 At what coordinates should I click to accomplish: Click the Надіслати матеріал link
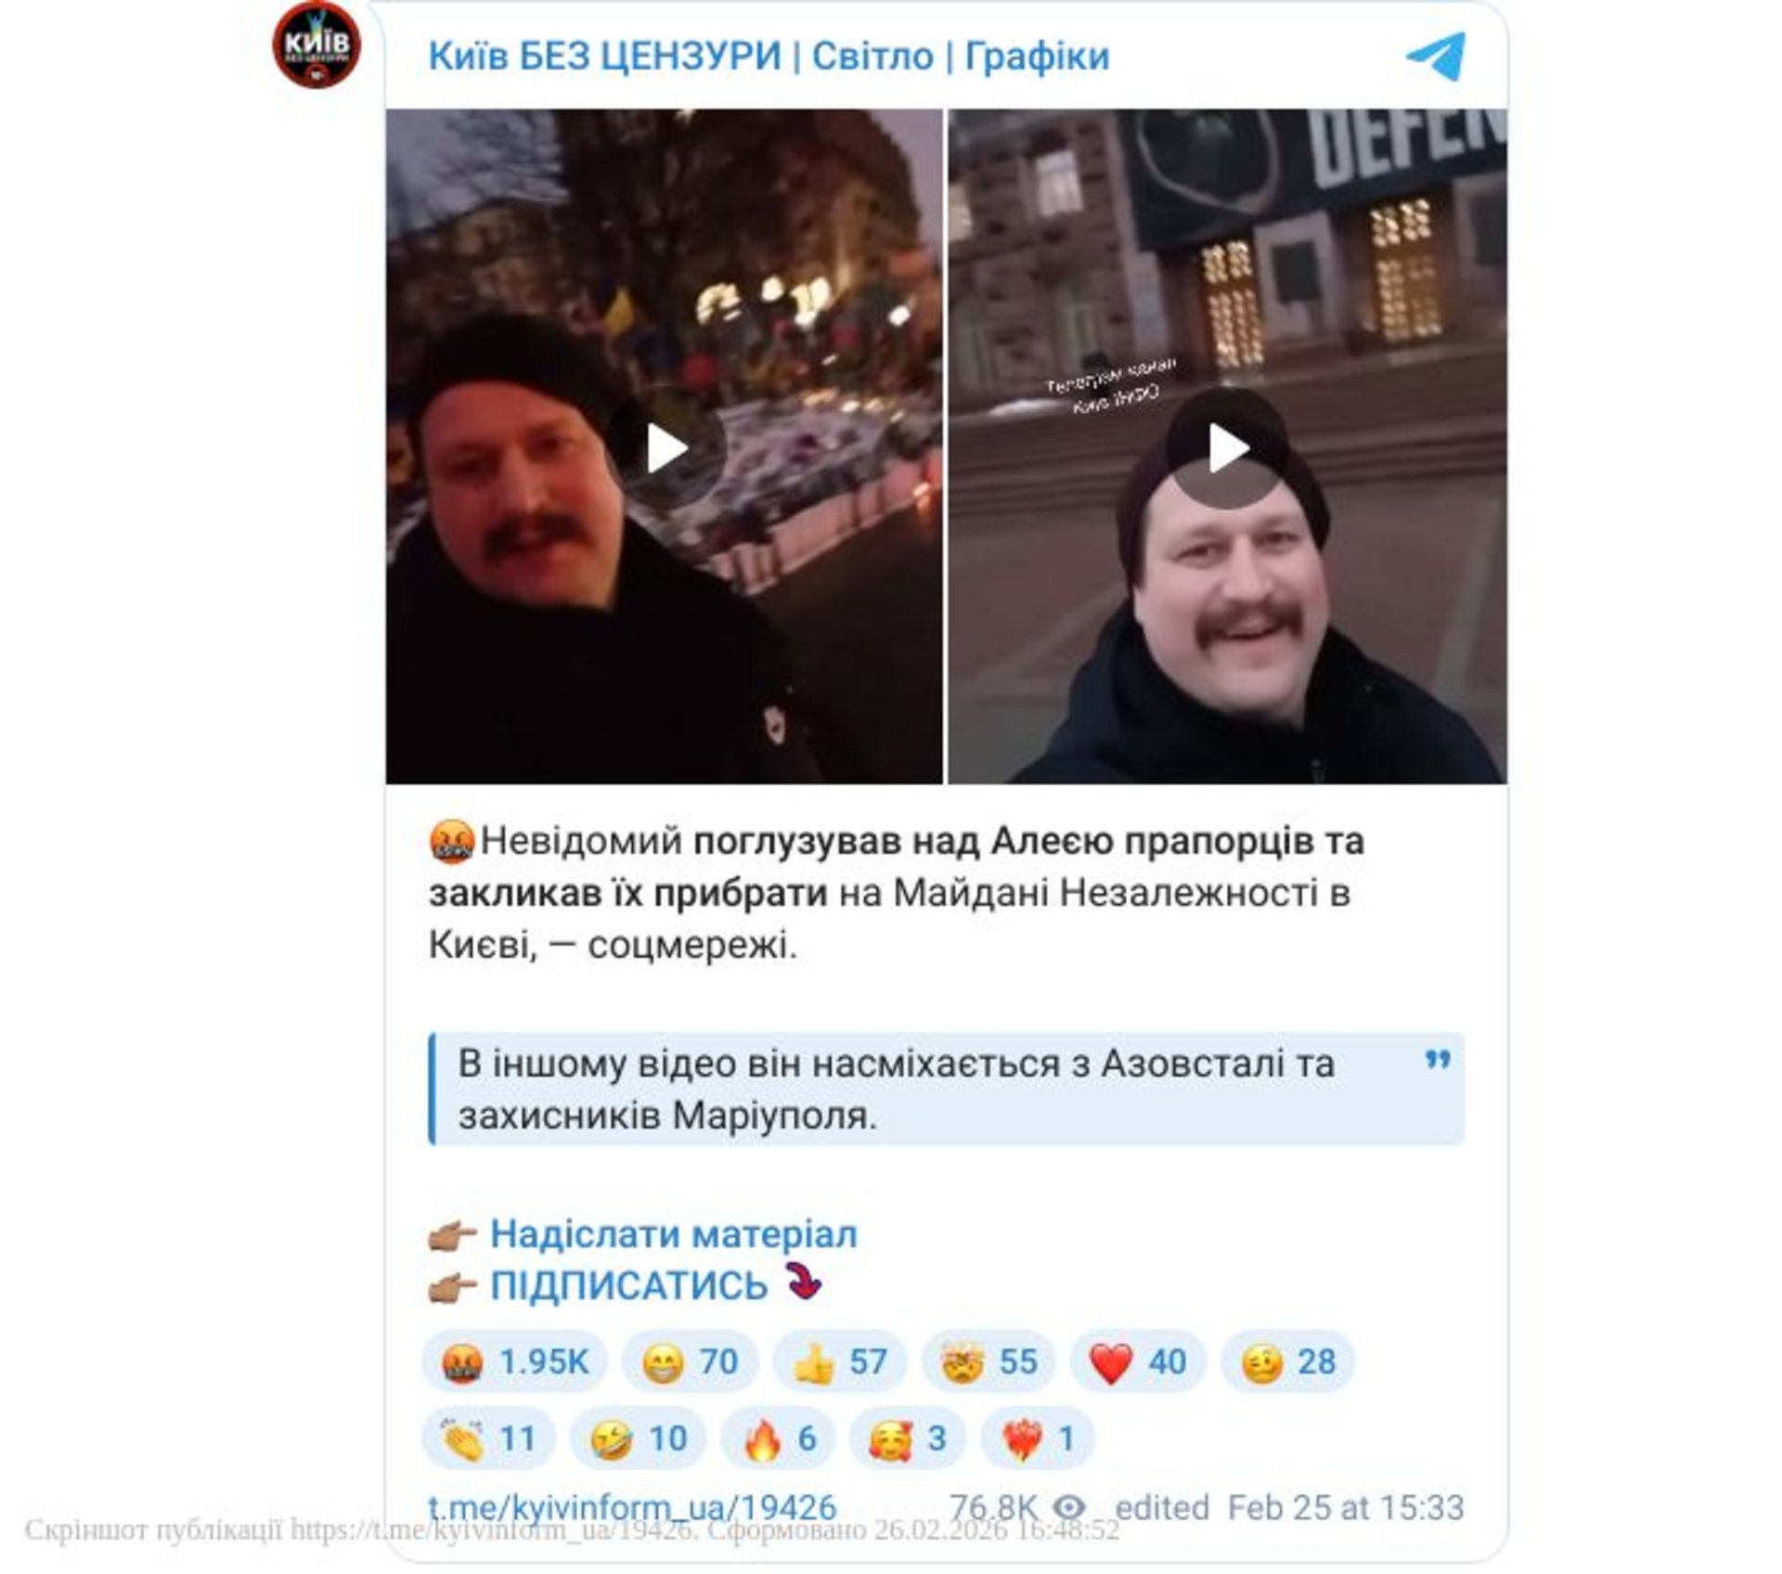click(673, 1233)
